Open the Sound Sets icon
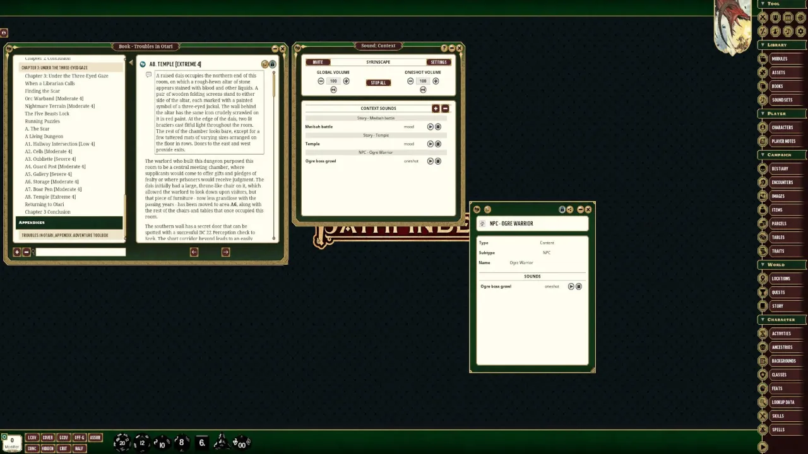Screen dimensions: 808x454 [x=763, y=100]
